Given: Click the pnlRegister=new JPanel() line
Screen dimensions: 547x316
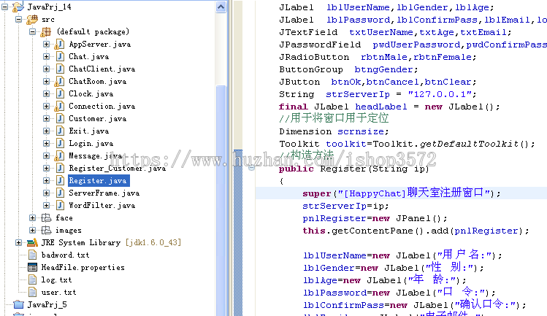Looking at the screenshot, I should [x=375, y=218].
